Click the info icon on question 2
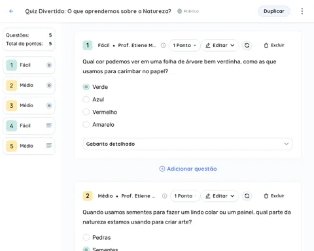The image size is (314, 251). [x=164, y=196]
